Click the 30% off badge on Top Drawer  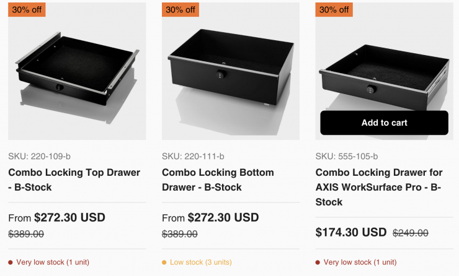point(27,10)
